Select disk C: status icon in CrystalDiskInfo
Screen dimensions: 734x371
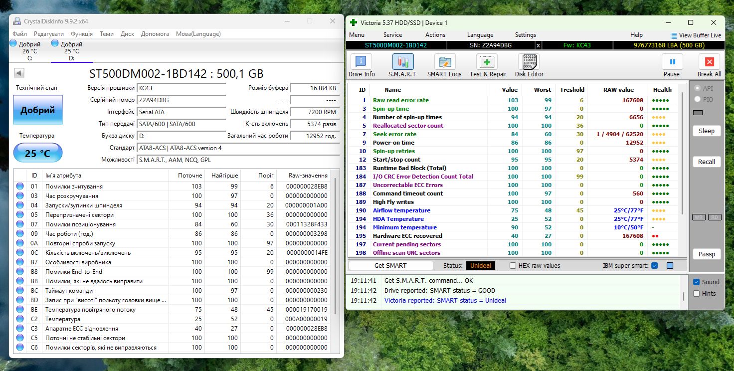(x=13, y=43)
